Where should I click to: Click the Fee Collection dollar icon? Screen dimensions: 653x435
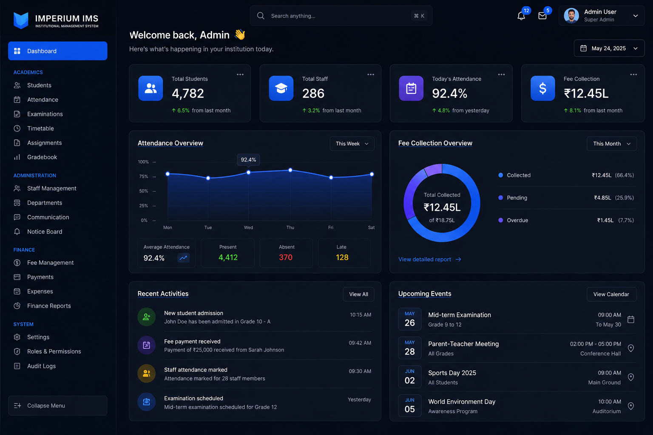[542, 88]
